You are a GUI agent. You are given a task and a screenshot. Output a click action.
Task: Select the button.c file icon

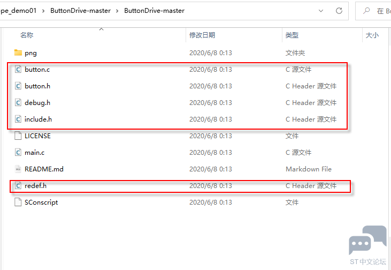(x=18, y=69)
